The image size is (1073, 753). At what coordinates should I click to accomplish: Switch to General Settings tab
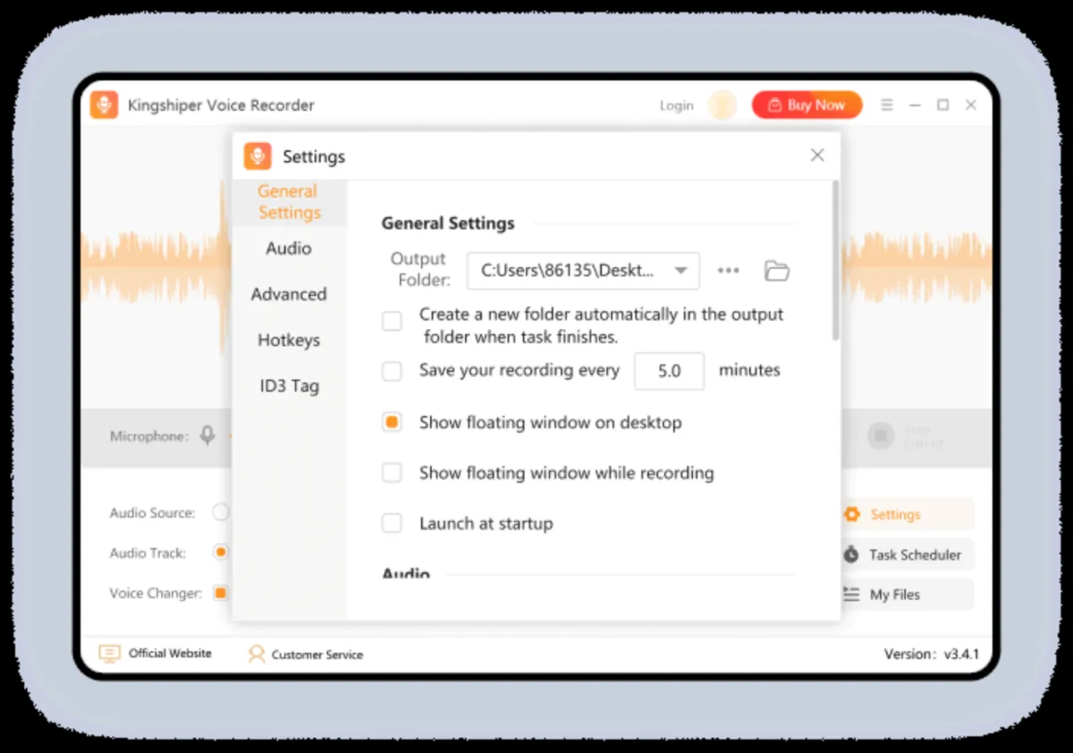[x=289, y=202]
